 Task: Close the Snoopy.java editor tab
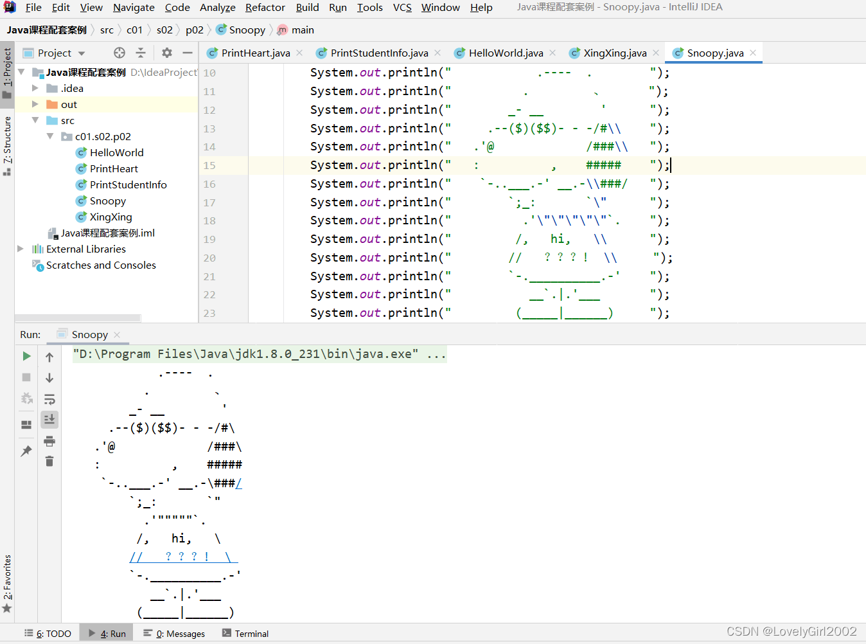tap(753, 53)
